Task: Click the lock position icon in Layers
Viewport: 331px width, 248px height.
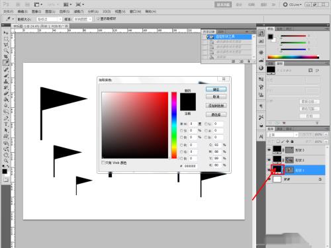Action: pos(287,142)
